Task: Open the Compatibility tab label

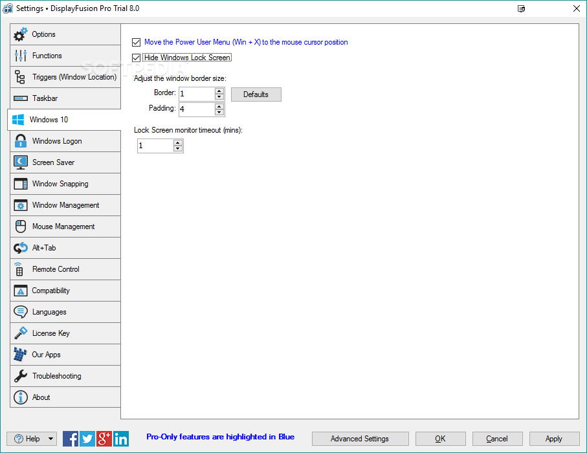Action: 50,291
